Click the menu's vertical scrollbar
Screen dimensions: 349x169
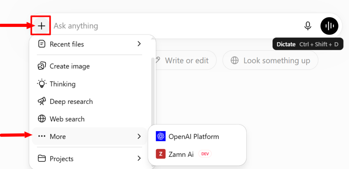coord(152,92)
